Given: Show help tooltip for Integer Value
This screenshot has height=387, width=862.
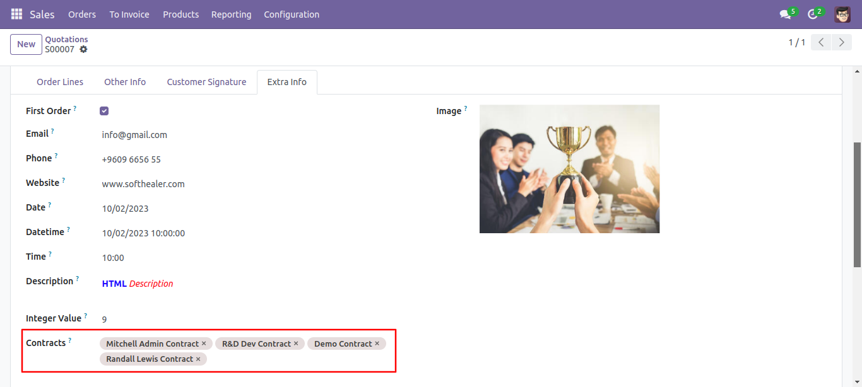Looking at the screenshot, I should point(86,316).
